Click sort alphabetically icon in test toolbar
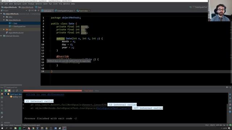Viewport: 232px width, 130px height. pos(13,91)
